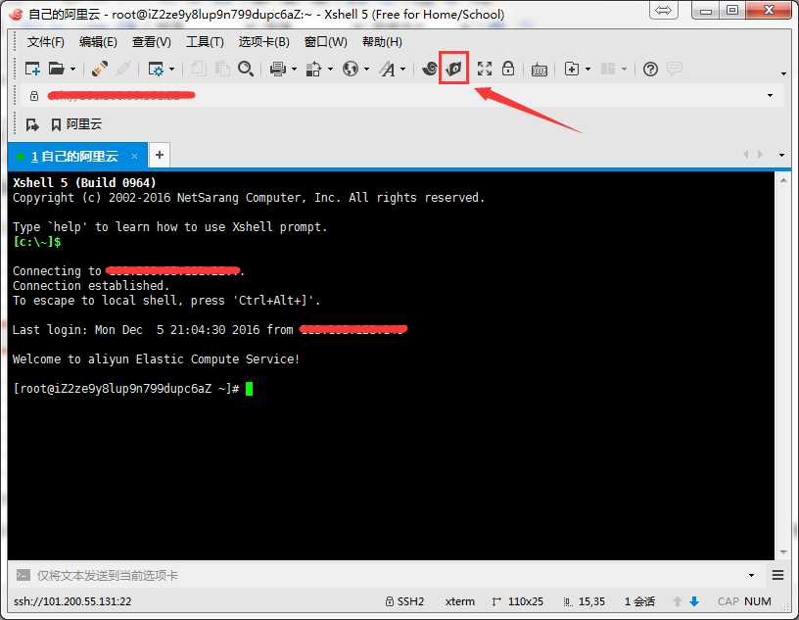The image size is (799, 620).
Task: Toggle full screen mode icon
Action: (485, 69)
